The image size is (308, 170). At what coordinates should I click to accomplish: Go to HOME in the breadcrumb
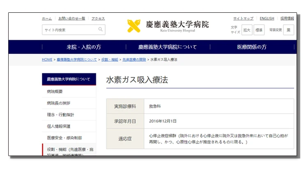pos(47,60)
